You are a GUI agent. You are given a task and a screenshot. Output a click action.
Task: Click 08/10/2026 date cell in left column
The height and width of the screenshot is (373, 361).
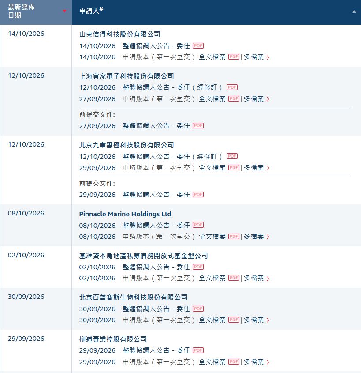click(x=26, y=213)
